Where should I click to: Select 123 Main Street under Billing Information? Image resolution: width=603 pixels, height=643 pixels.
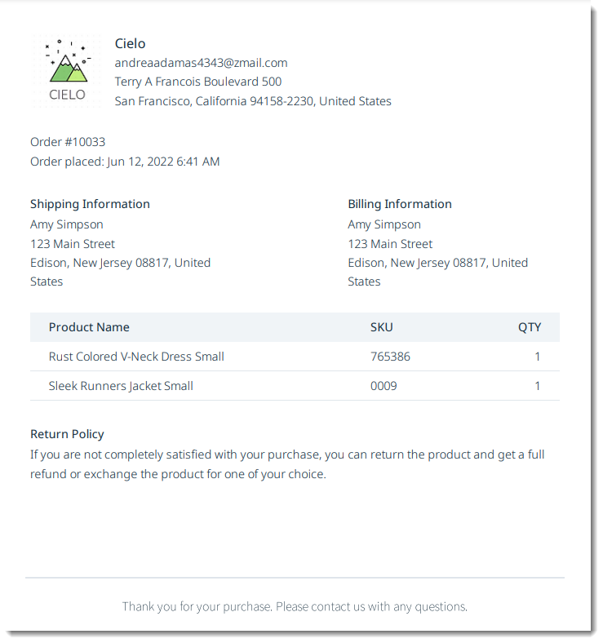click(390, 244)
